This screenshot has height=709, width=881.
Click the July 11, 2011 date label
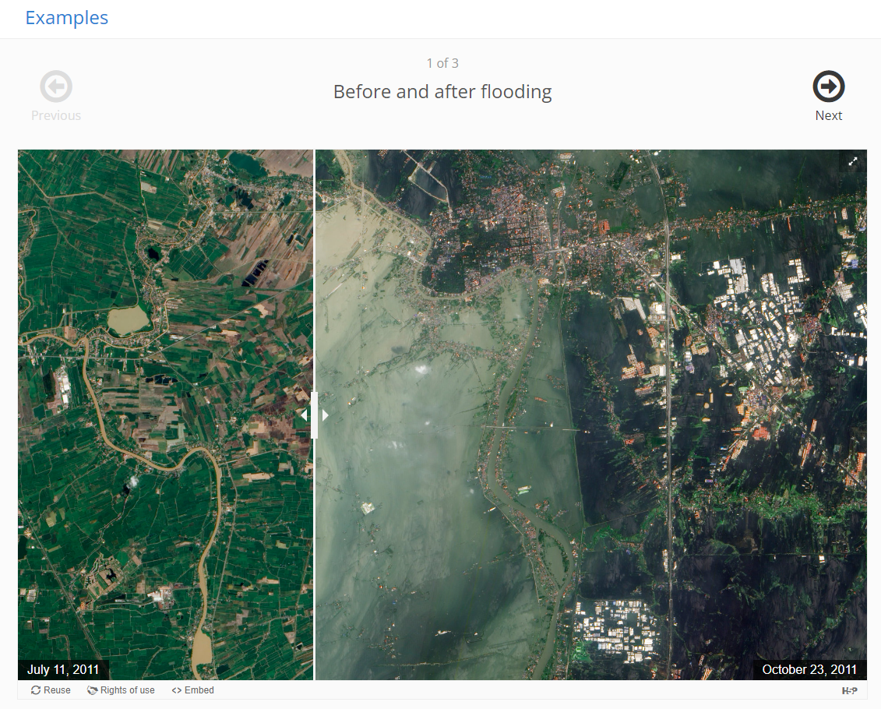click(x=63, y=669)
